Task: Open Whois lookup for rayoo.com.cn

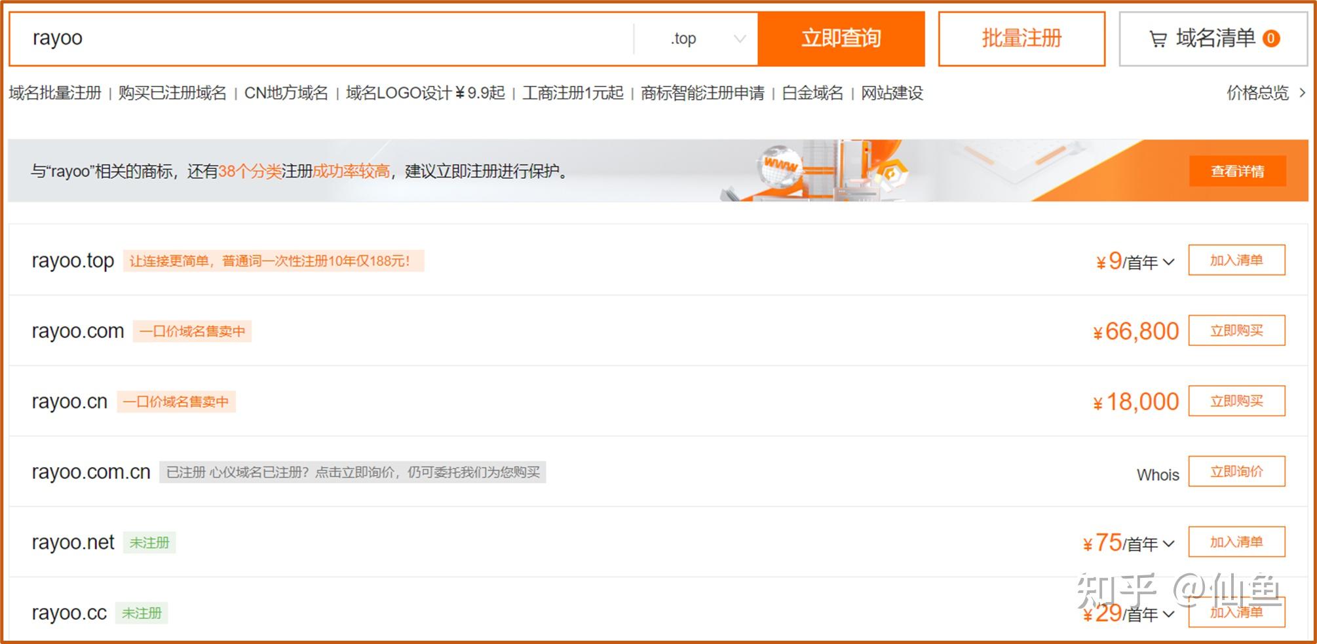Action: point(1157,474)
